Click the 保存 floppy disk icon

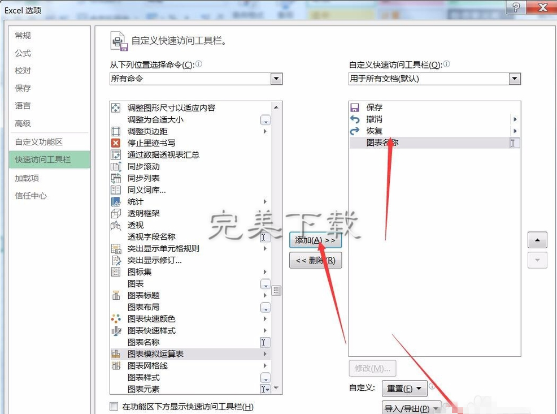point(355,107)
